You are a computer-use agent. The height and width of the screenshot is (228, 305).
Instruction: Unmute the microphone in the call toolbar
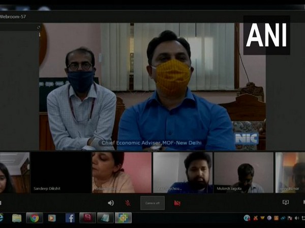128,203
